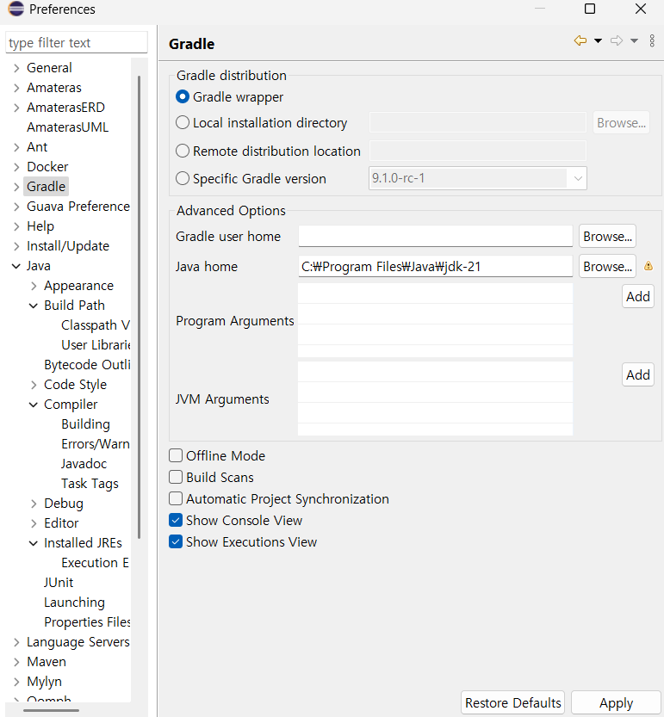Click the tree vertical scrollbar
The image size is (664, 717).
pyautogui.click(x=140, y=307)
